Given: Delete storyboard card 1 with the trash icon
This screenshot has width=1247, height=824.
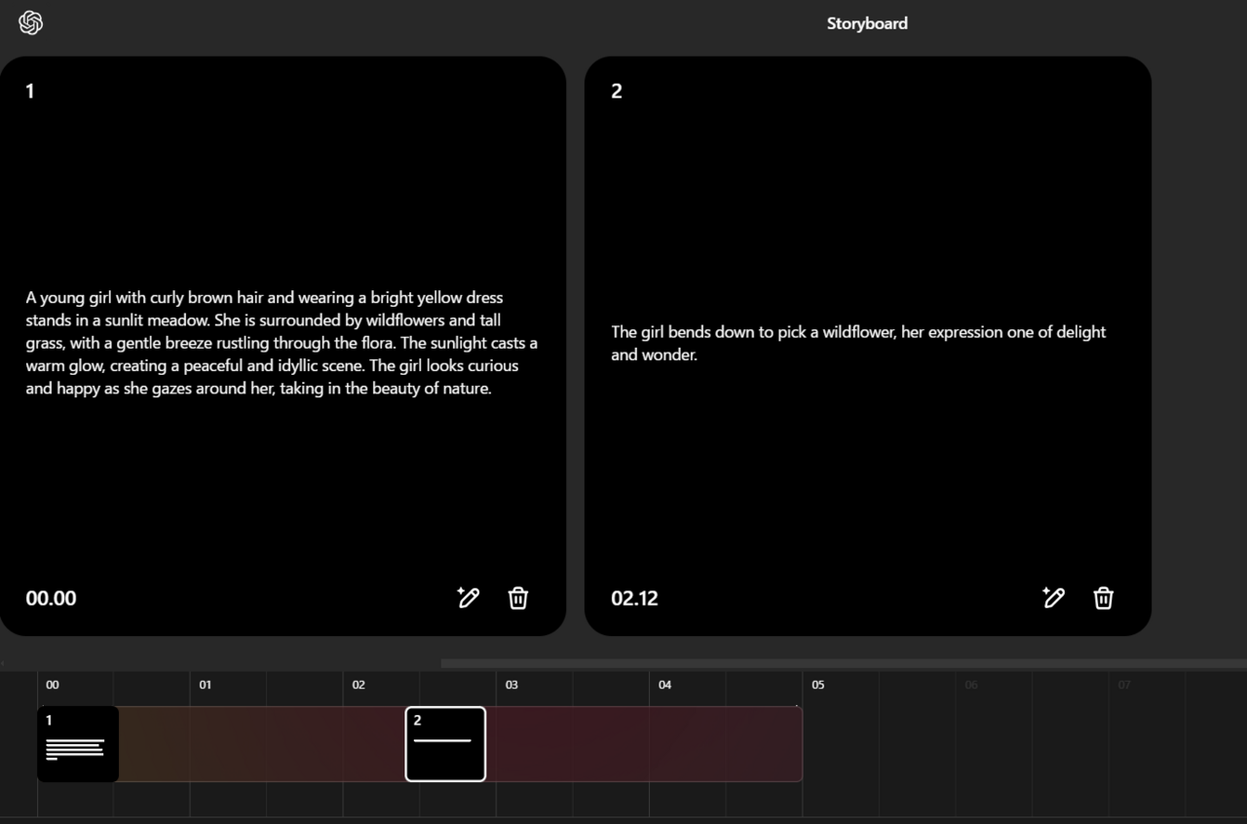Looking at the screenshot, I should point(518,598).
